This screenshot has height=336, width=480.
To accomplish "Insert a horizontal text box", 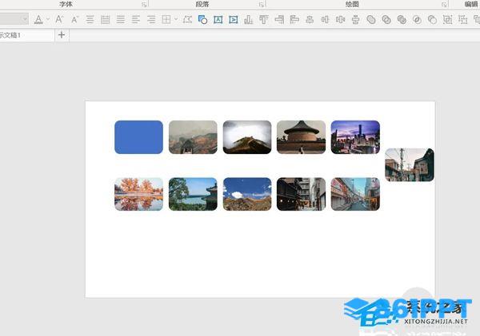I will coord(218,19).
